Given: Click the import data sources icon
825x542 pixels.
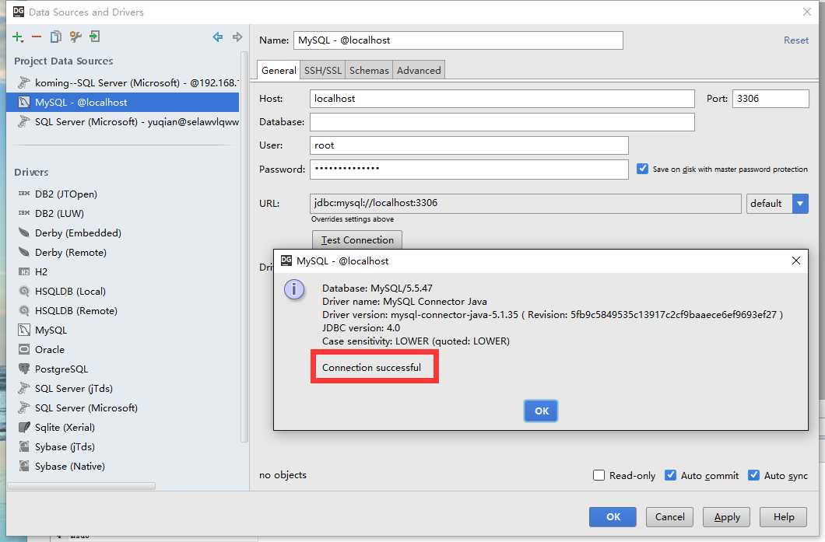Looking at the screenshot, I should click(x=95, y=37).
